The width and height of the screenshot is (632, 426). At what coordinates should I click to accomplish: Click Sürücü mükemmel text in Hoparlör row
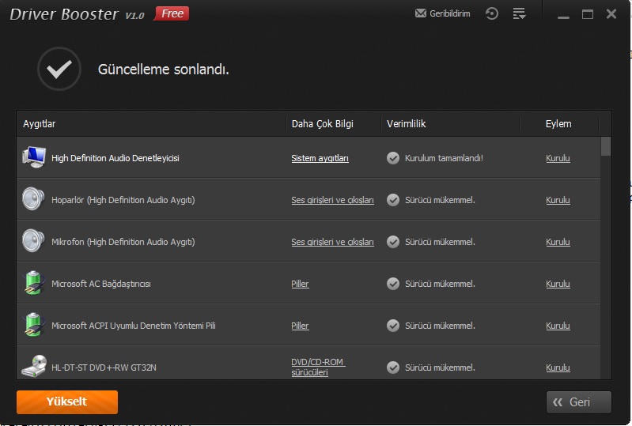coord(440,200)
